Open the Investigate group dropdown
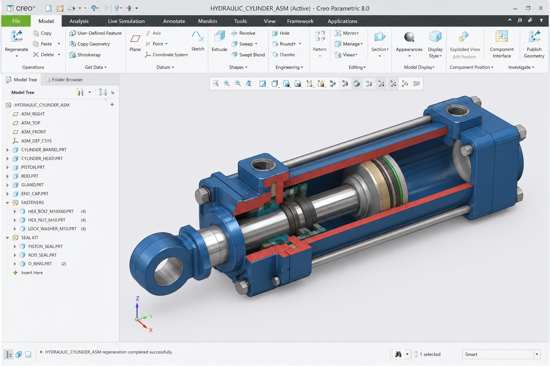The height and width of the screenshot is (366, 550). point(521,67)
